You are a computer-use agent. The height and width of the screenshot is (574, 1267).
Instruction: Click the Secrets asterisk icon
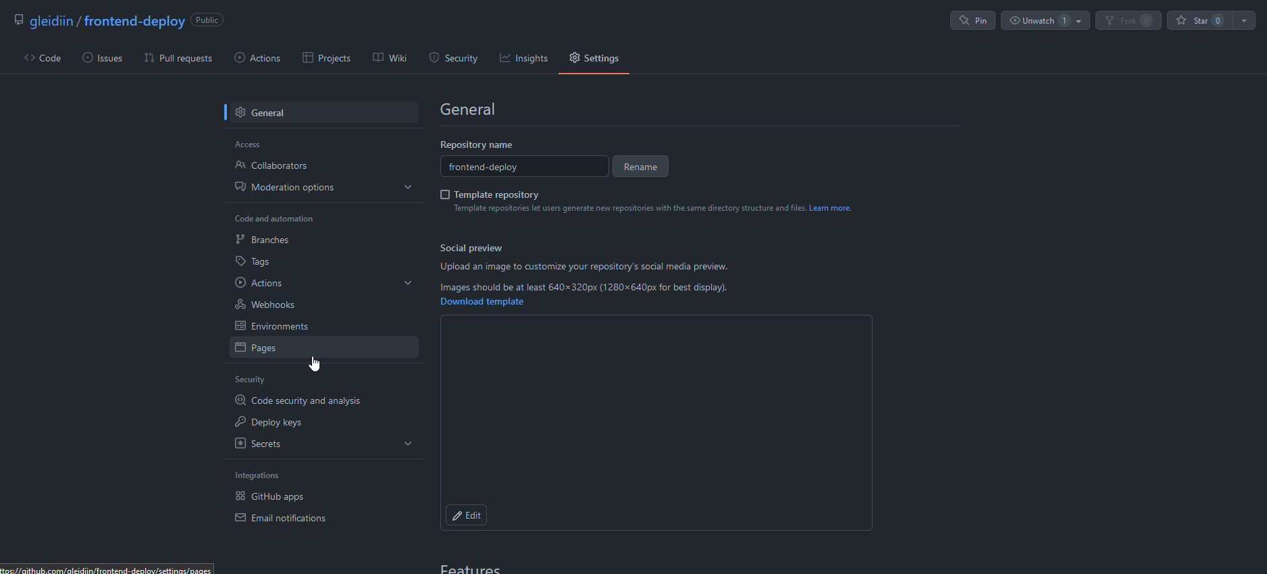tap(240, 443)
